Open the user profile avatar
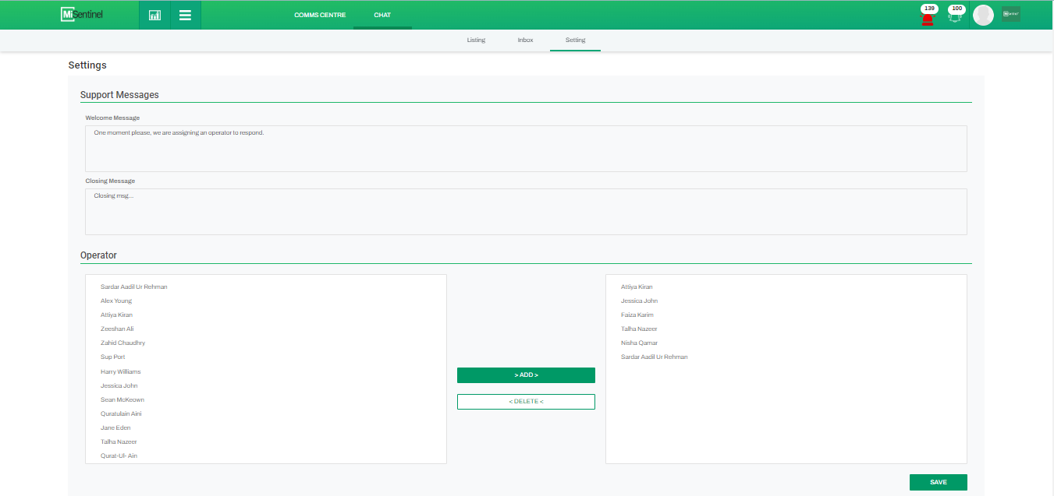The height and width of the screenshot is (496, 1054). 983,15
